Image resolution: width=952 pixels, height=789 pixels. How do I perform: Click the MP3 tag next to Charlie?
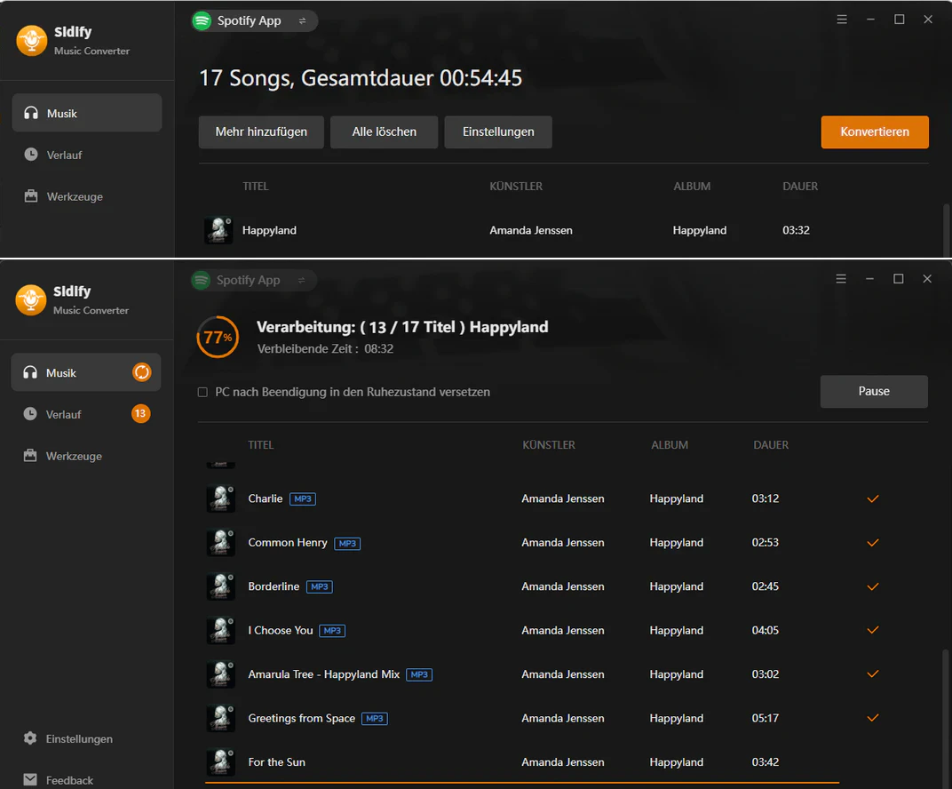(302, 499)
